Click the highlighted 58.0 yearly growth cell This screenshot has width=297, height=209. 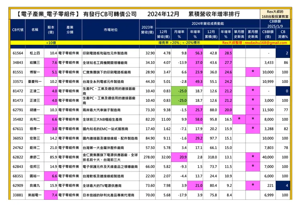[x=195, y=119]
